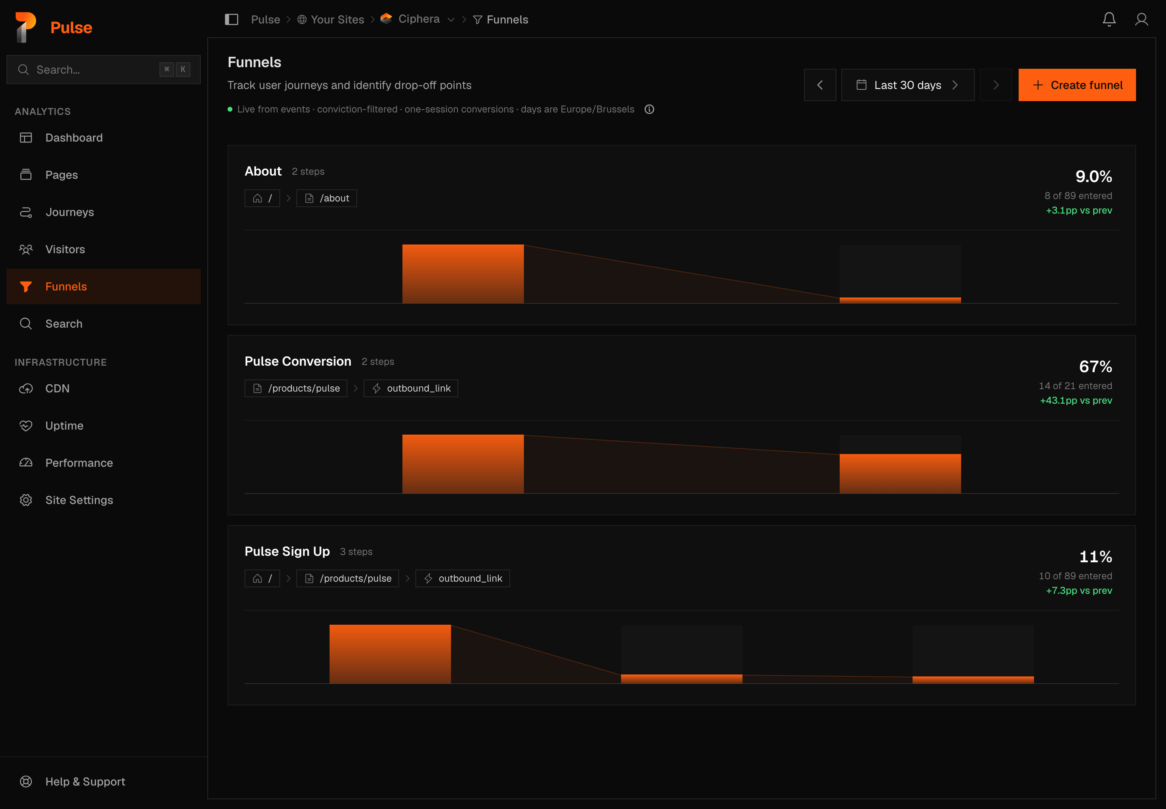This screenshot has width=1166, height=809.
Task: Go to next date range
Action: click(x=996, y=85)
